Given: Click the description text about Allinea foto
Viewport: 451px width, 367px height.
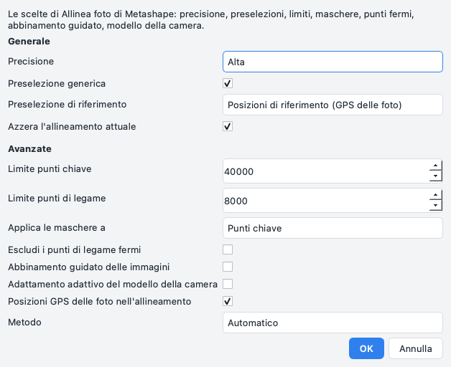Looking at the screenshot, I should (211, 19).
